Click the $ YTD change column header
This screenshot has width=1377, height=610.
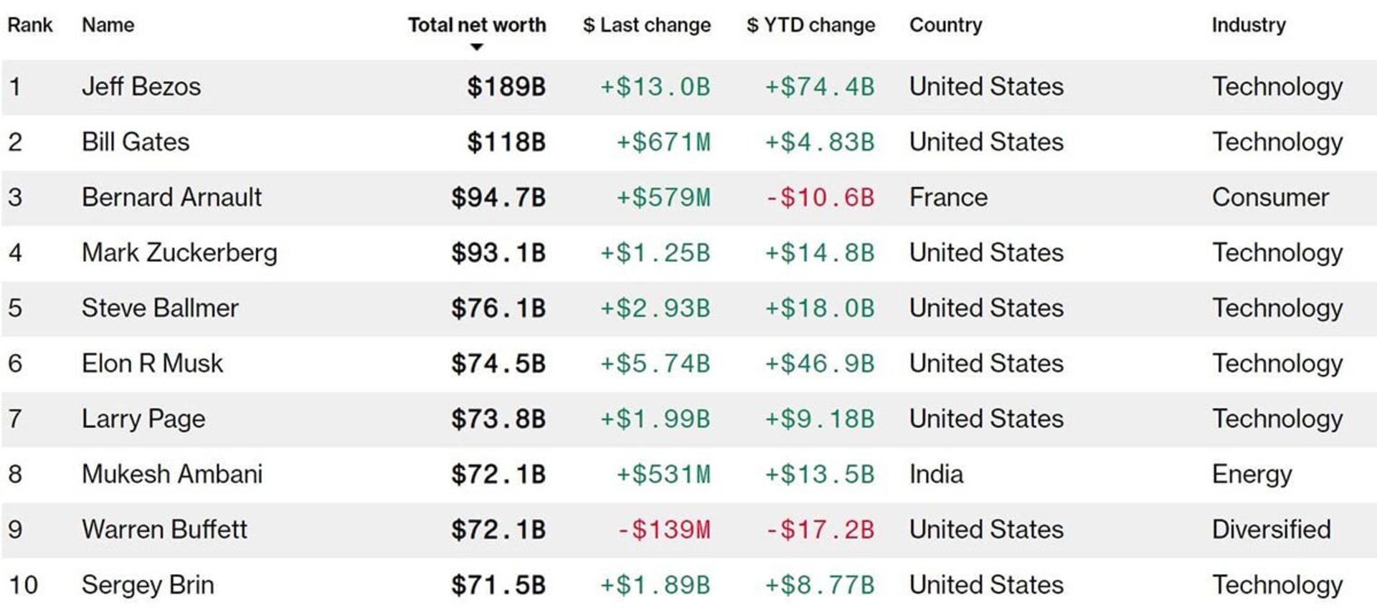click(x=810, y=25)
